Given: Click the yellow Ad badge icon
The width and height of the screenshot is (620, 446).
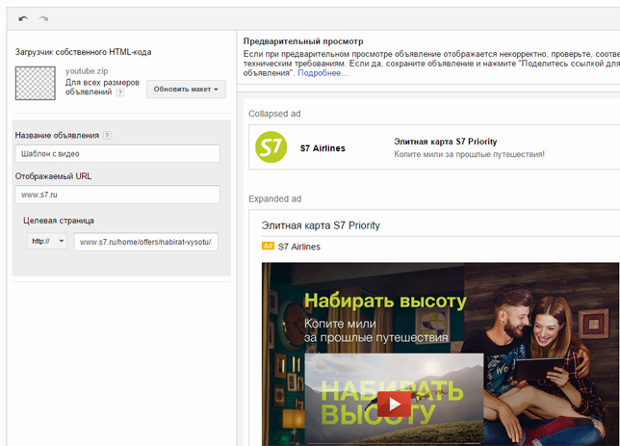Looking at the screenshot, I should [x=268, y=246].
